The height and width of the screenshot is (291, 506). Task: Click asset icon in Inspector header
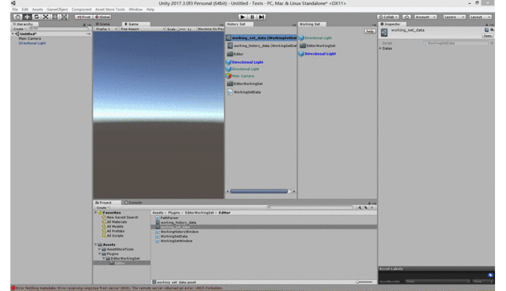pos(384,33)
